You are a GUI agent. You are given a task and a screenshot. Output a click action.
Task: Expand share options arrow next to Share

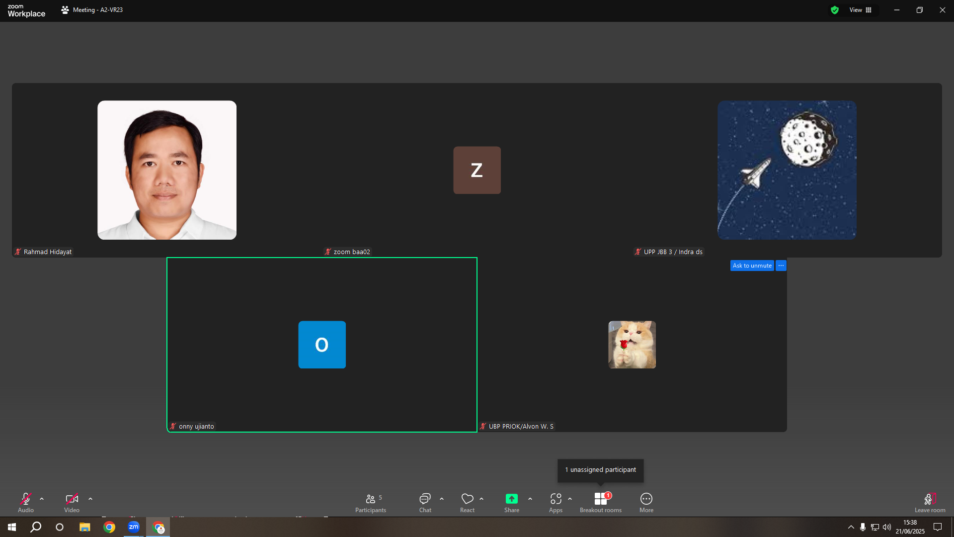click(530, 499)
